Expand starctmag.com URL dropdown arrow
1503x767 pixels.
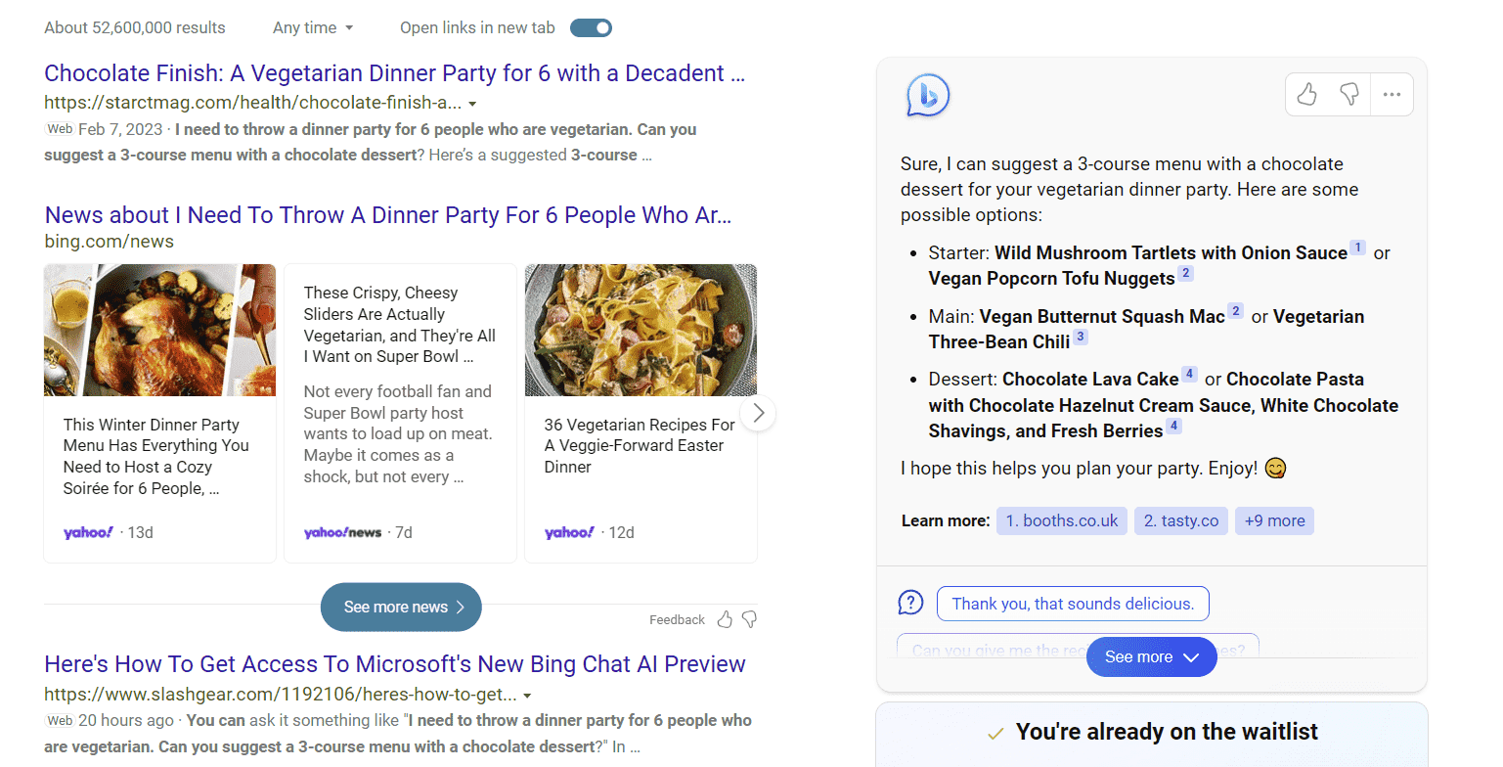pyautogui.click(x=472, y=104)
